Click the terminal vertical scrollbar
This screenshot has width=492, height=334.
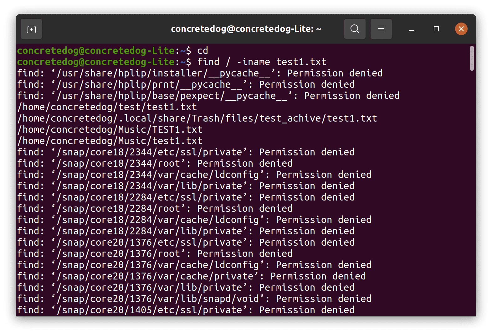click(x=472, y=58)
